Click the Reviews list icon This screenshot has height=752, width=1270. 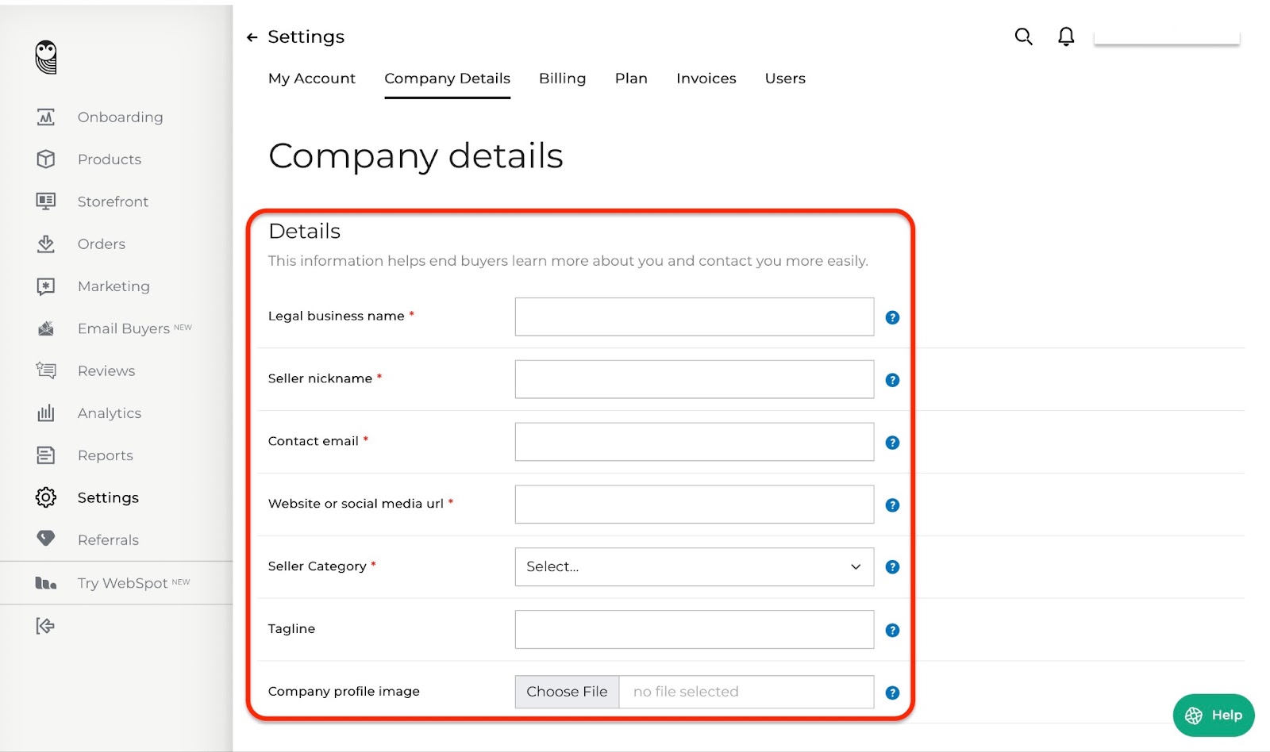pyautogui.click(x=46, y=370)
